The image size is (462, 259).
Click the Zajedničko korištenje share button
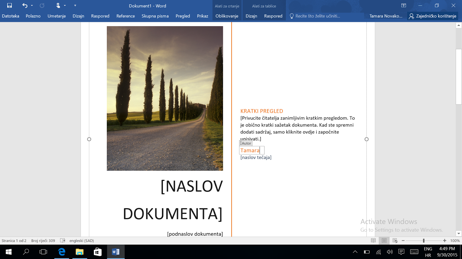click(x=433, y=16)
